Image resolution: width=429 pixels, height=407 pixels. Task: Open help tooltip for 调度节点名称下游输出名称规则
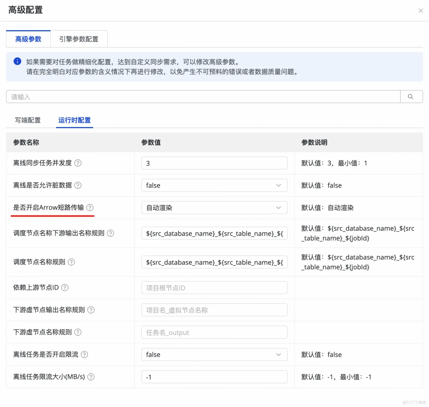pos(111,233)
